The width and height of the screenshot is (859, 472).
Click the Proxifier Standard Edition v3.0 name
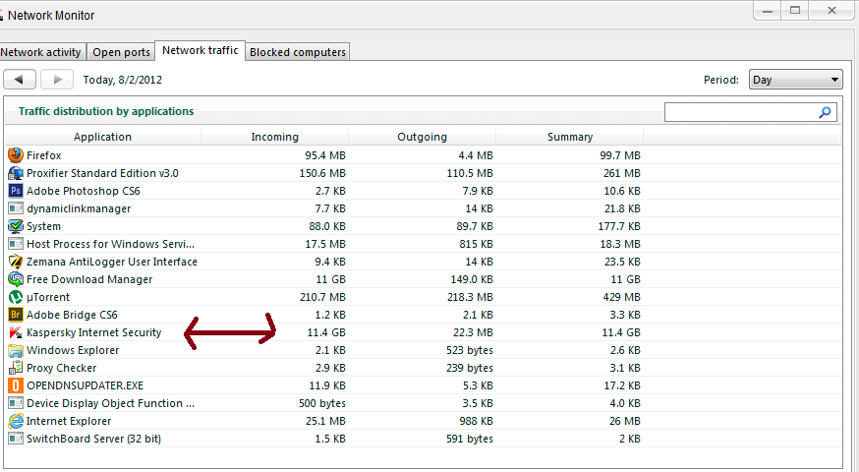(x=102, y=173)
